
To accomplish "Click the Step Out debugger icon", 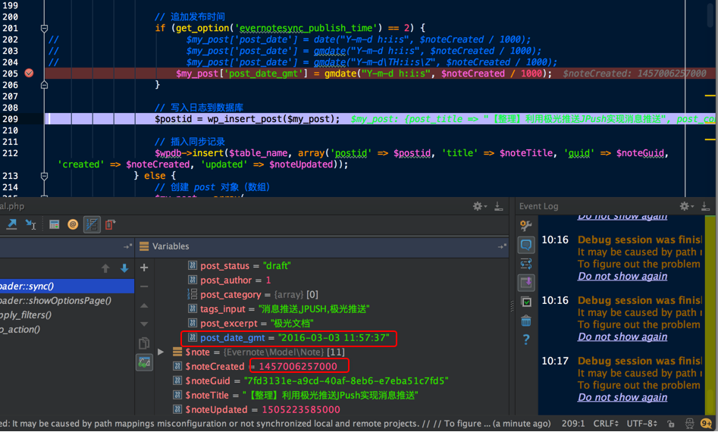I will click(11, 224).
